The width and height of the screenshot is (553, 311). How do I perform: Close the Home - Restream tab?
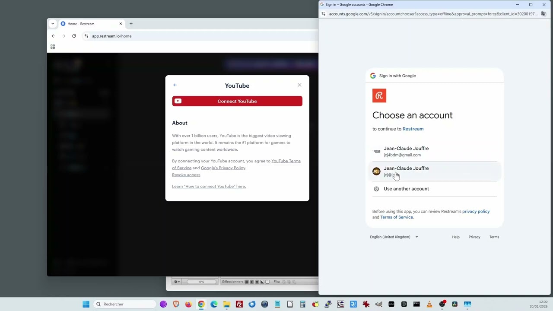pos(121,24)
